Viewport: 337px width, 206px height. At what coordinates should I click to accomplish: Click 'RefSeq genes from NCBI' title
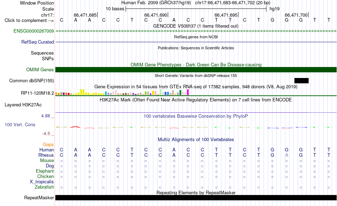[196, 37]
